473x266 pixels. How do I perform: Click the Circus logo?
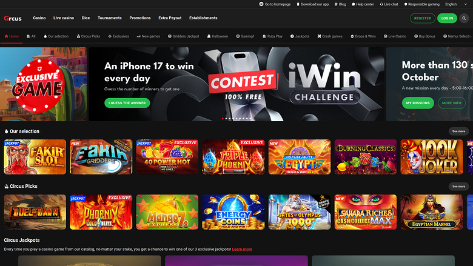pyautogui.click(x=13, y=18)
